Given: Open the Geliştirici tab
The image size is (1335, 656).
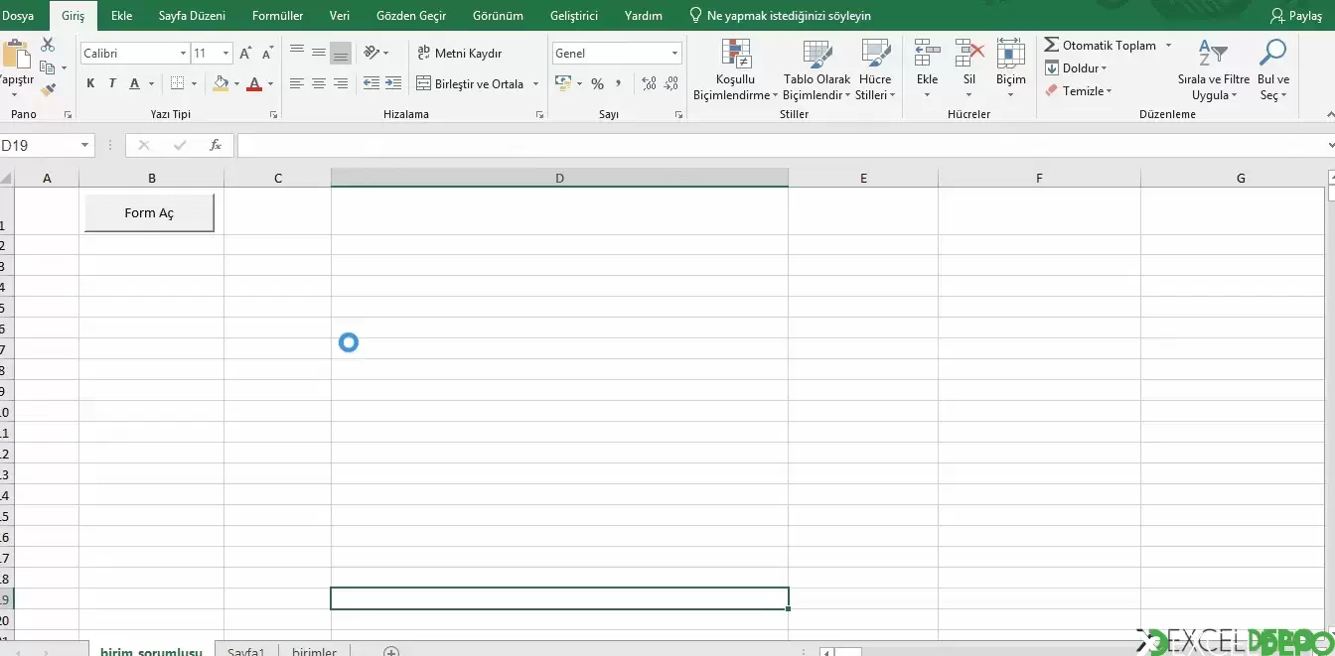Looking at the screenshot, I should click(x=574, y=16).
